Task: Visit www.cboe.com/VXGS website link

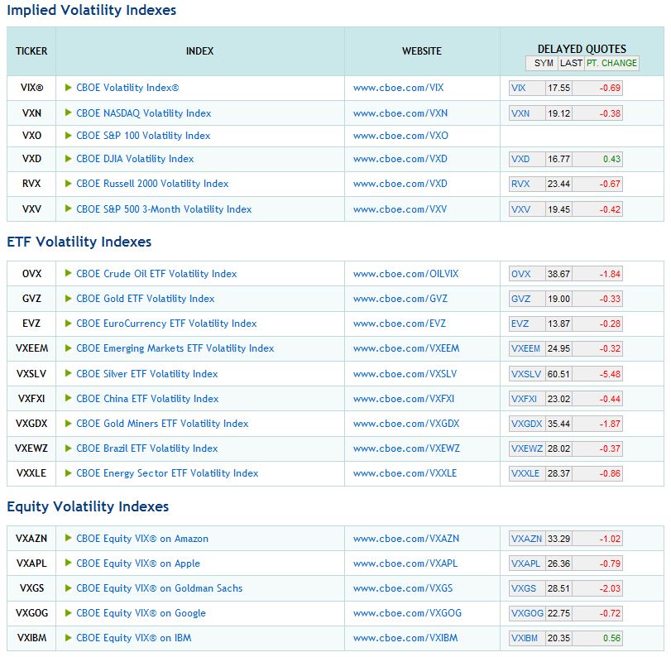Action: pos(403,588)
